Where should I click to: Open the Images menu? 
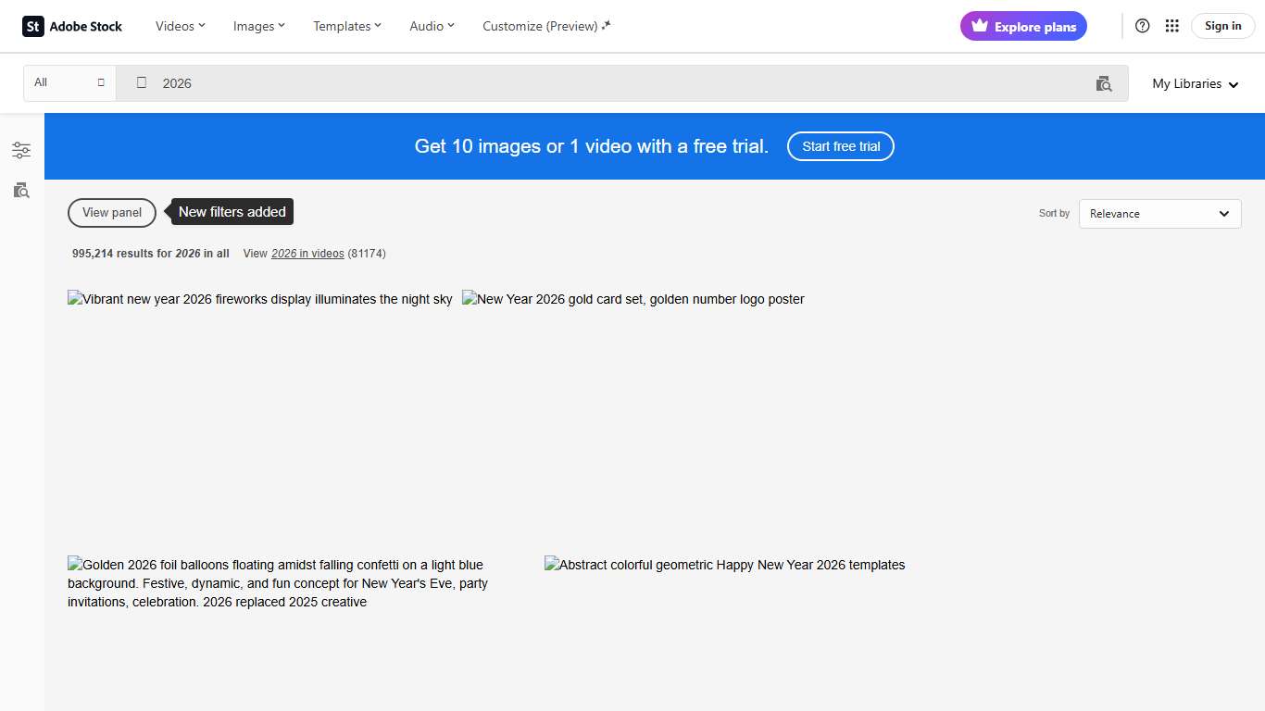258,26
